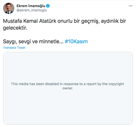Viewport: 136px width, 127px height.
Task: Click the word "Atatürk" in the tweet text
Action: [48, 21]
